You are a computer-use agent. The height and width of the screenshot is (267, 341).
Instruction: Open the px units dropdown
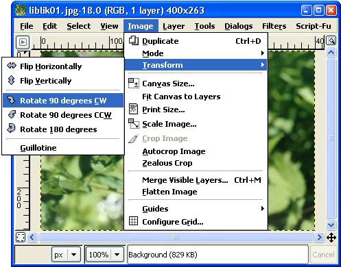pyautogui.click(x=67, y=254)
